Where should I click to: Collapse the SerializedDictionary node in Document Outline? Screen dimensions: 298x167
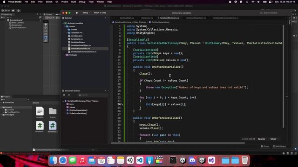(63, 101)
